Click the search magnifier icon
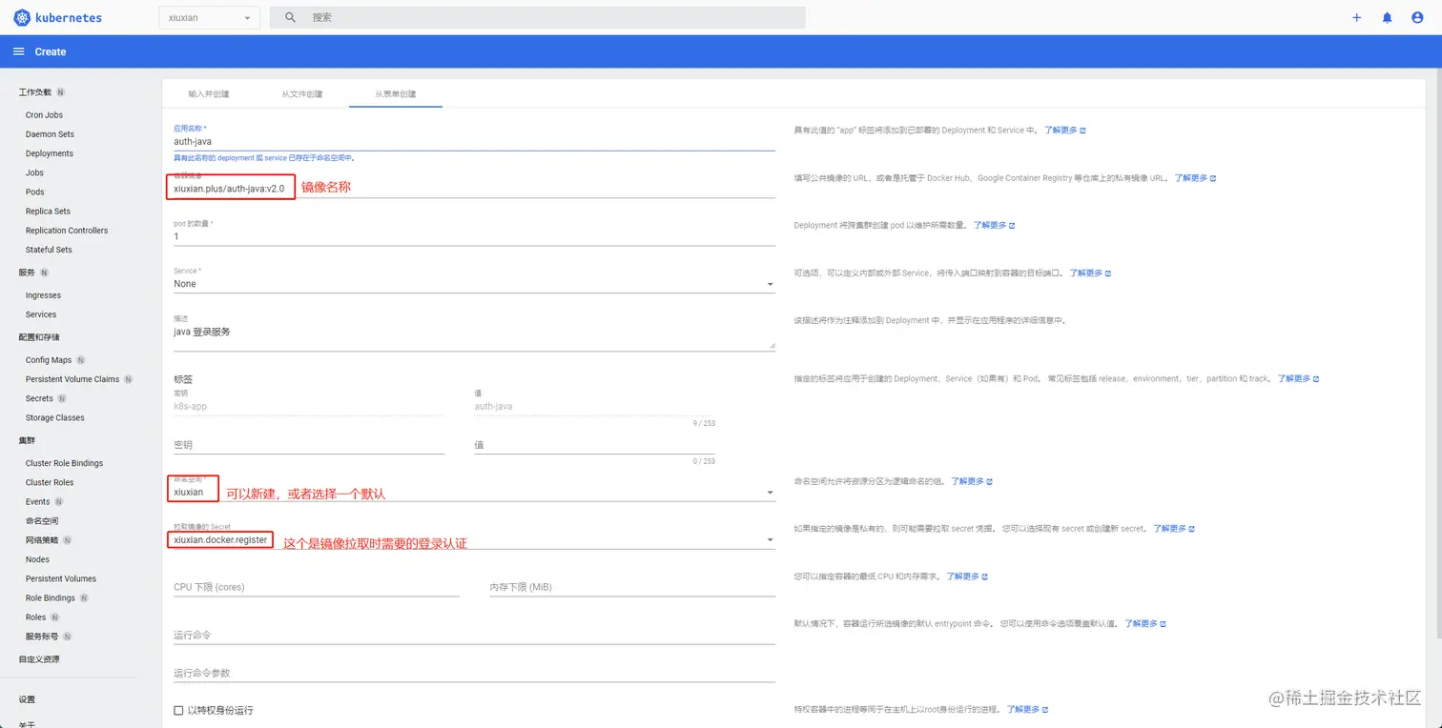1442x728 pixels. (x=291, y=17)
